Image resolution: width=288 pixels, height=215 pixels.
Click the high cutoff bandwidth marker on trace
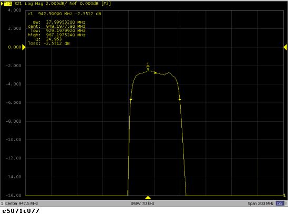pyautogui.click(x=180, y=99)
